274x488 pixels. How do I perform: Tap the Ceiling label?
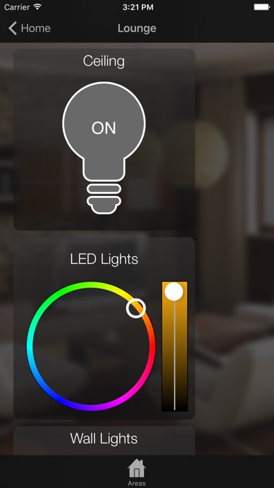click(x=104, y=61)
